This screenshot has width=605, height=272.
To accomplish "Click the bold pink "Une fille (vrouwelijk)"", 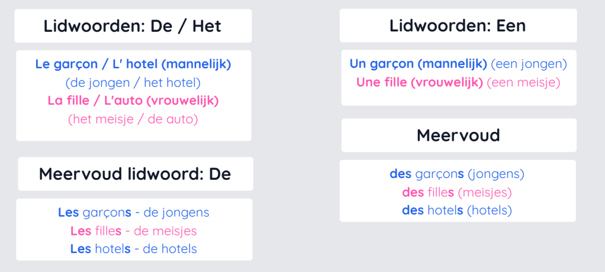I will 420,82.
